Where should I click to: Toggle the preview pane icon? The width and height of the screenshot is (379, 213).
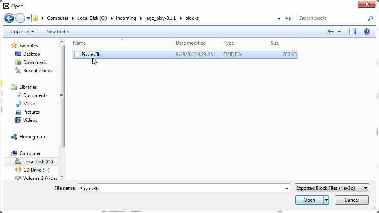click(353, 32)
